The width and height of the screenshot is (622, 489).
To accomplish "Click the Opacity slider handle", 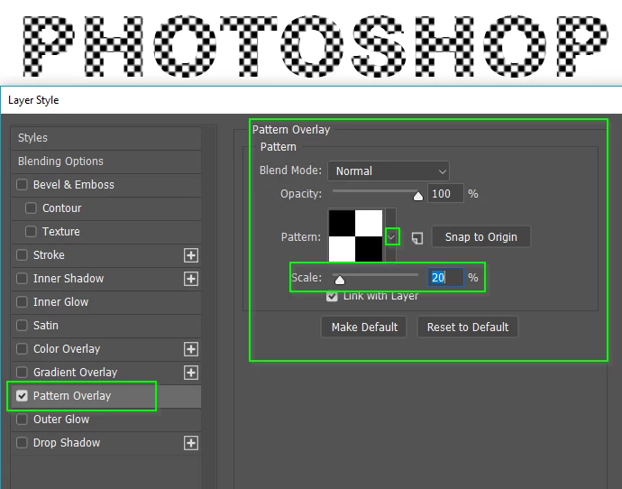I will [418, 196].
